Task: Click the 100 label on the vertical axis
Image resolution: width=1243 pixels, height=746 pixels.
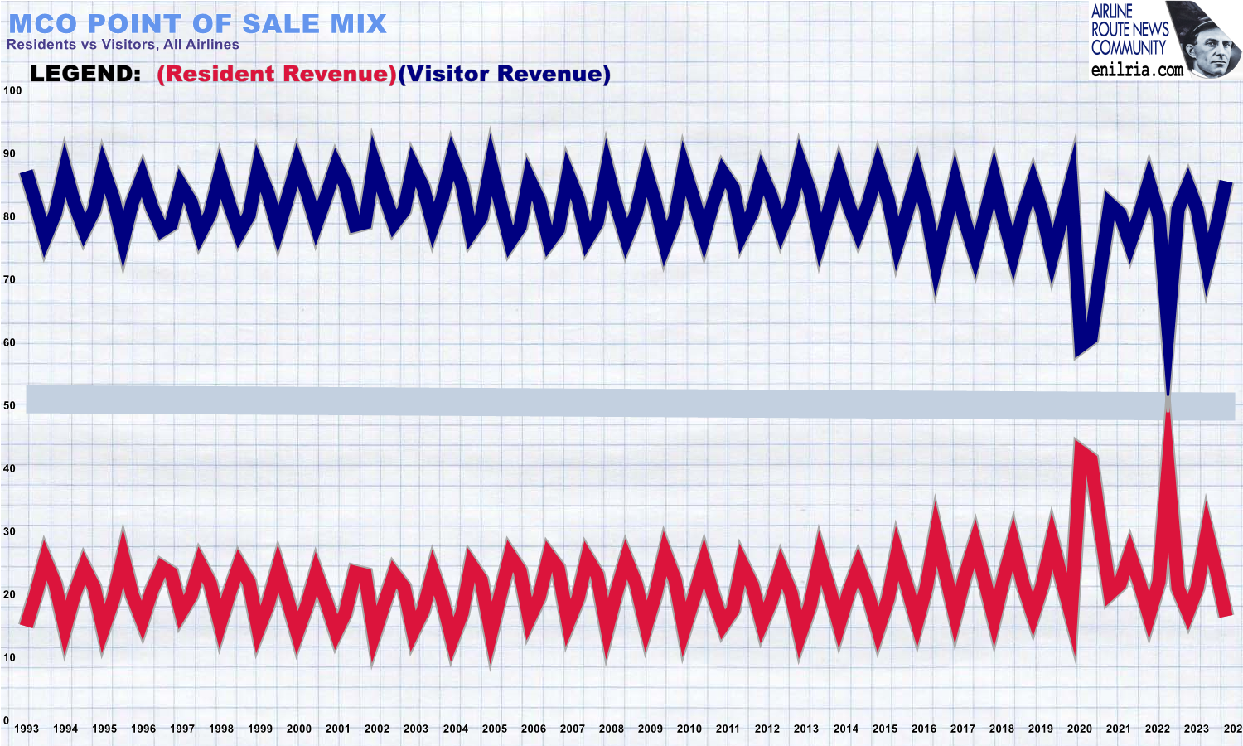Action: (12, 90)
